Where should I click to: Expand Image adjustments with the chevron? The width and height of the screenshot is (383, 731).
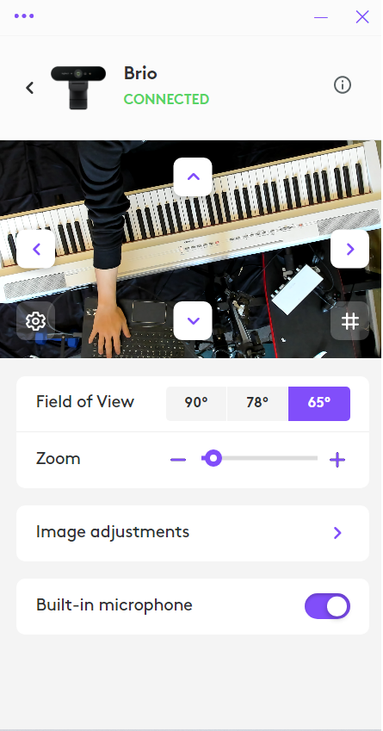(337, 533)
